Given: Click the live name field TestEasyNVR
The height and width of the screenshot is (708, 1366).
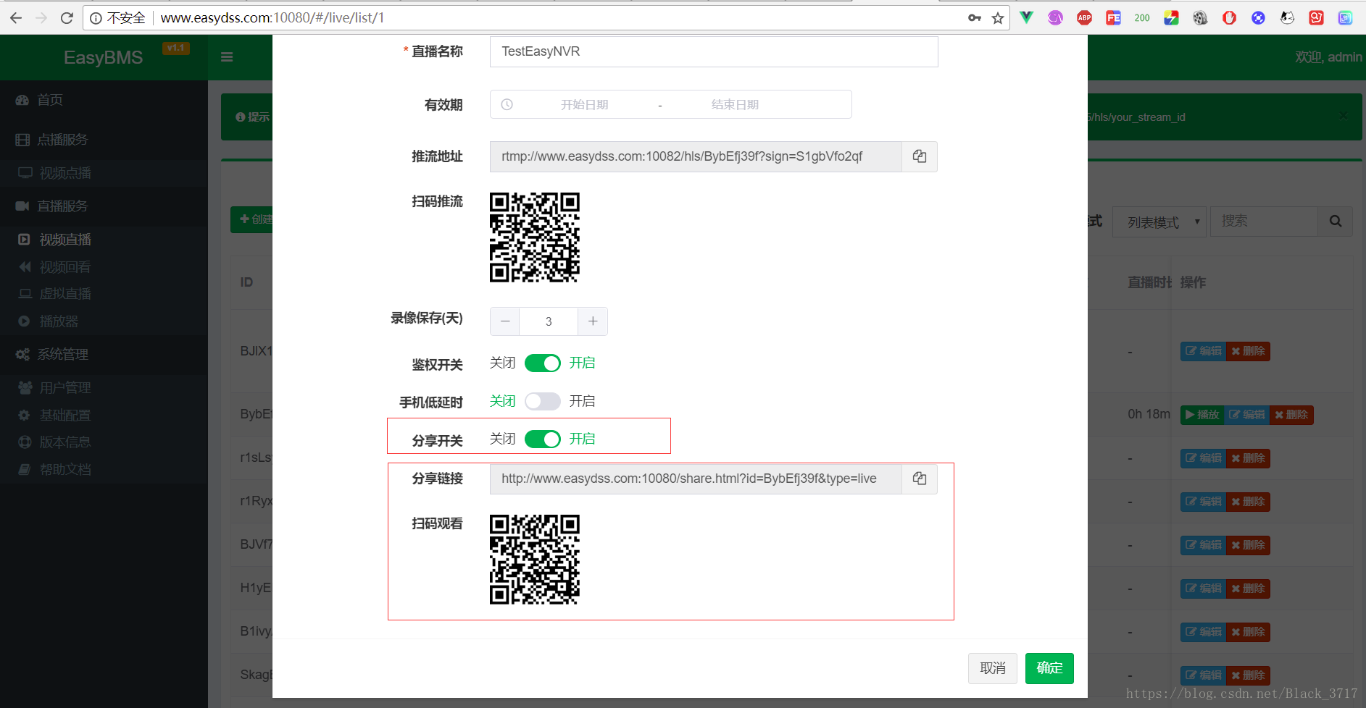Looking at the screenshot, I should (714, 51).
